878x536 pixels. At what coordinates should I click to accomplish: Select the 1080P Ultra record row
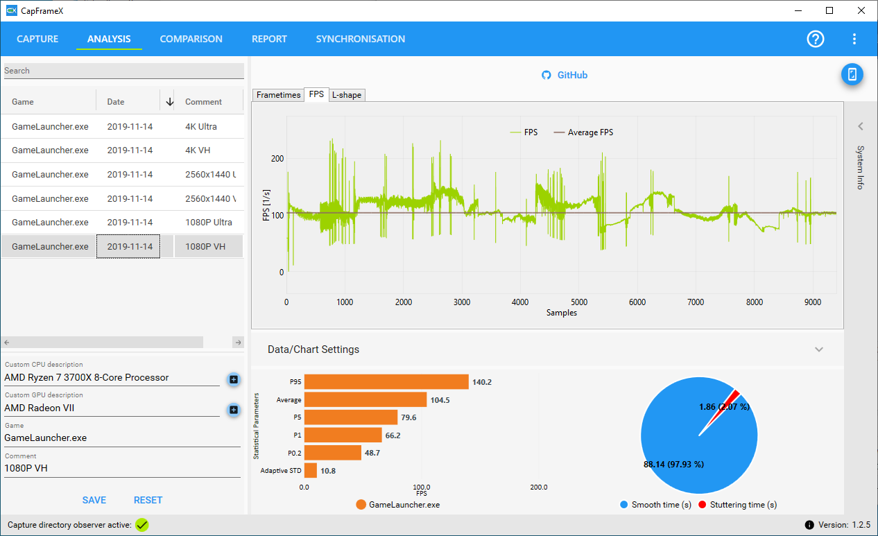coord(123,223)
